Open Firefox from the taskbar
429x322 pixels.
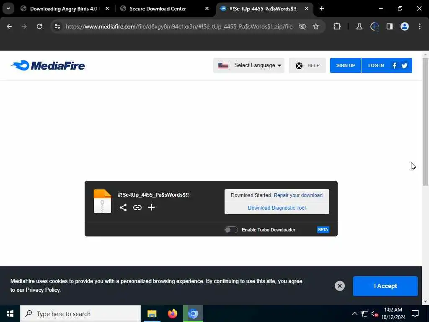(172, 314)
